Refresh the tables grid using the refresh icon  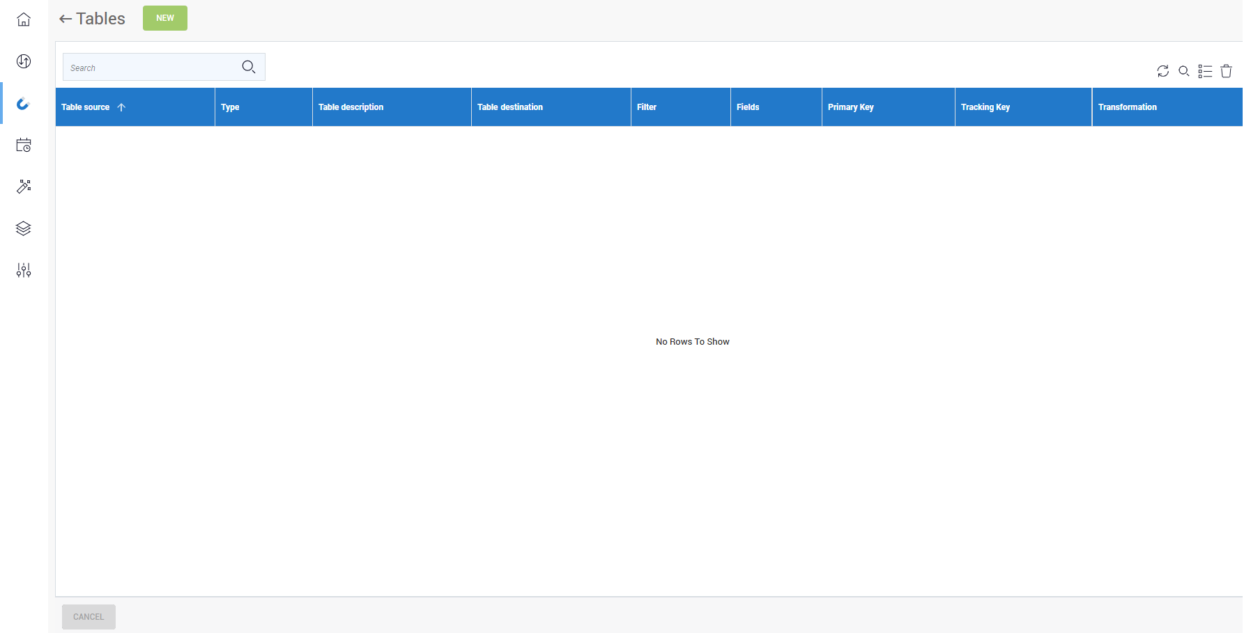1162,71
